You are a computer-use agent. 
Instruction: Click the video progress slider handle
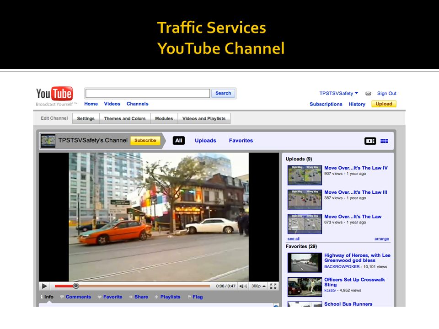click(76, 286)
